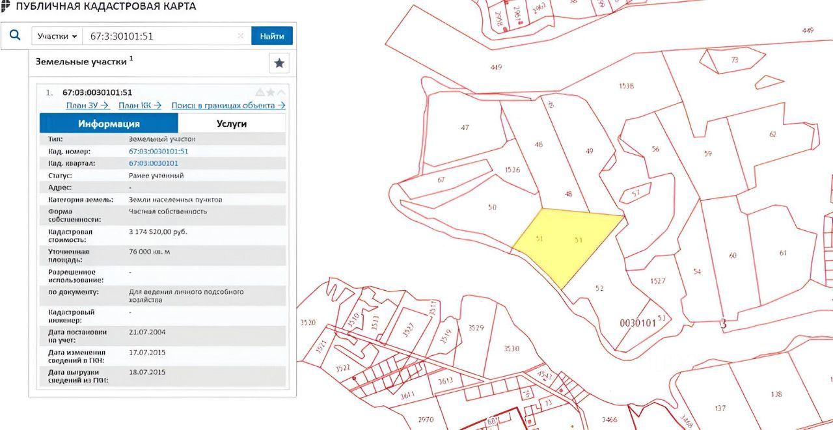Open the План КК link

point(140,105)
